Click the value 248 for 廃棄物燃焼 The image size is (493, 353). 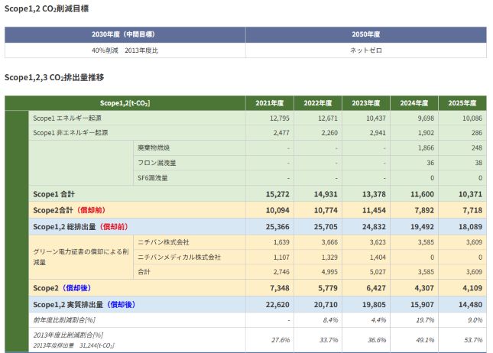[x=477, y=147]
